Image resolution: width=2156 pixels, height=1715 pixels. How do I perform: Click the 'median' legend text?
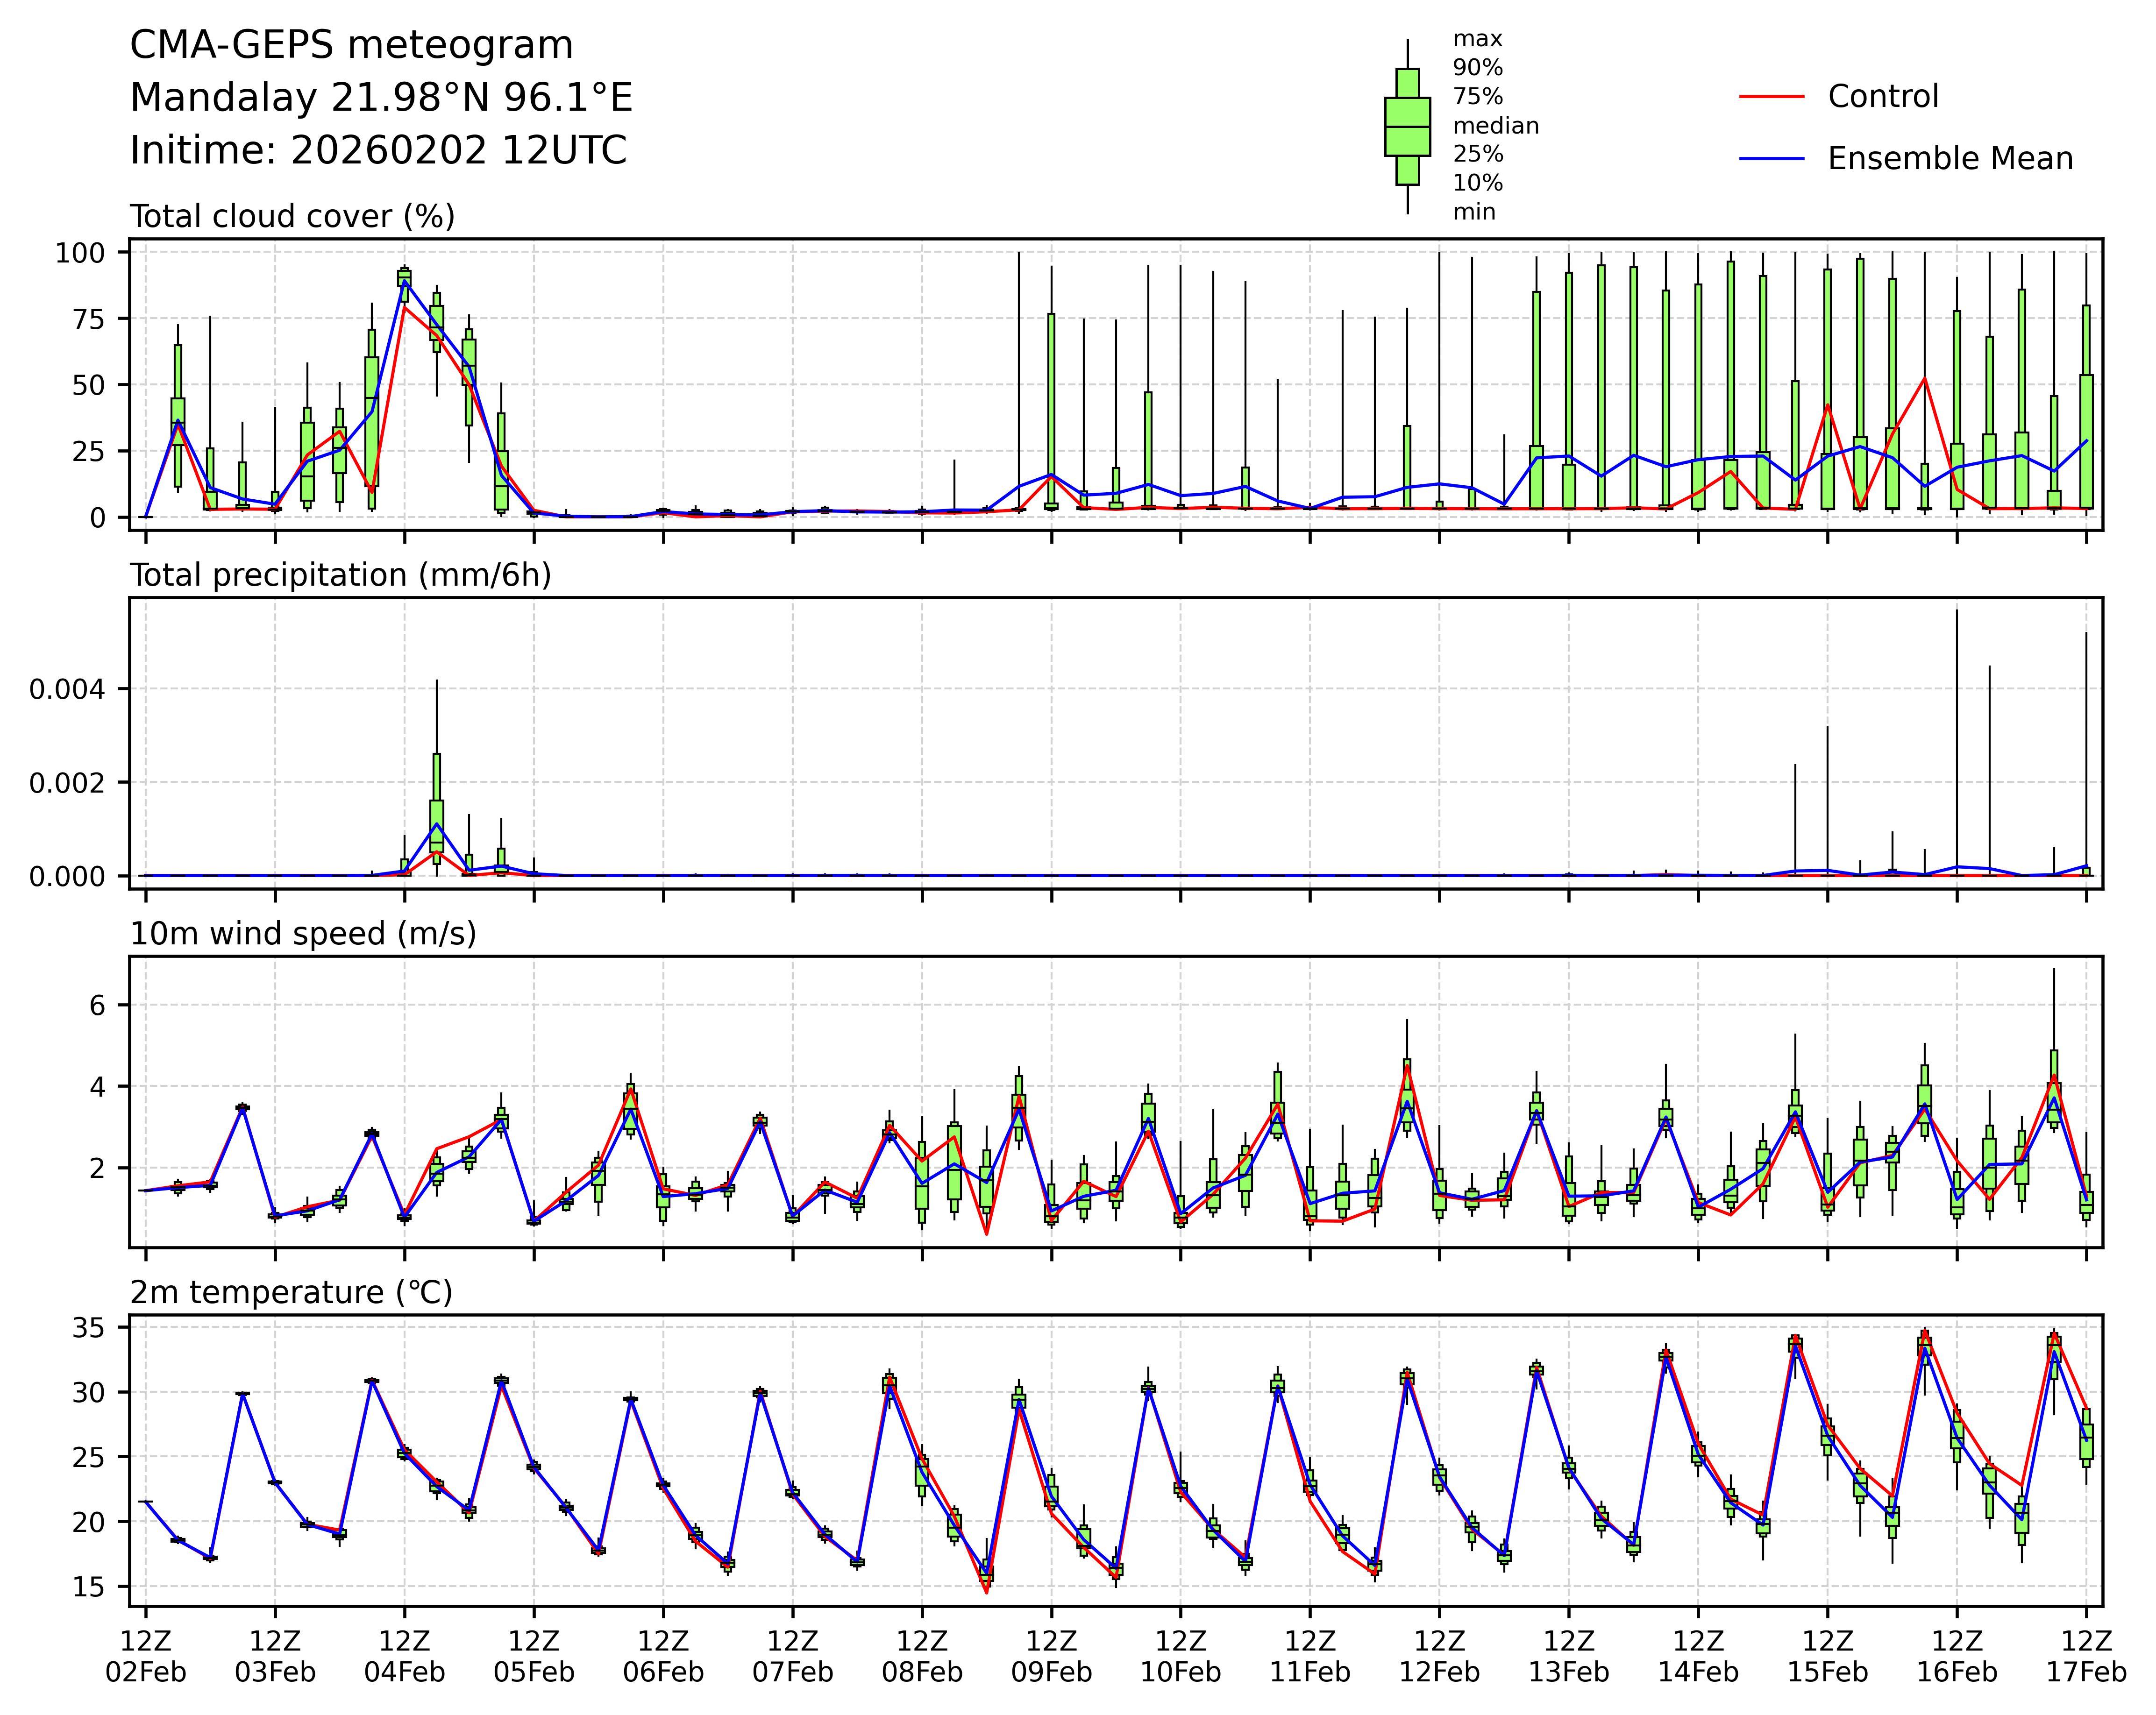pyautogui.click(x=1495, y=126)
